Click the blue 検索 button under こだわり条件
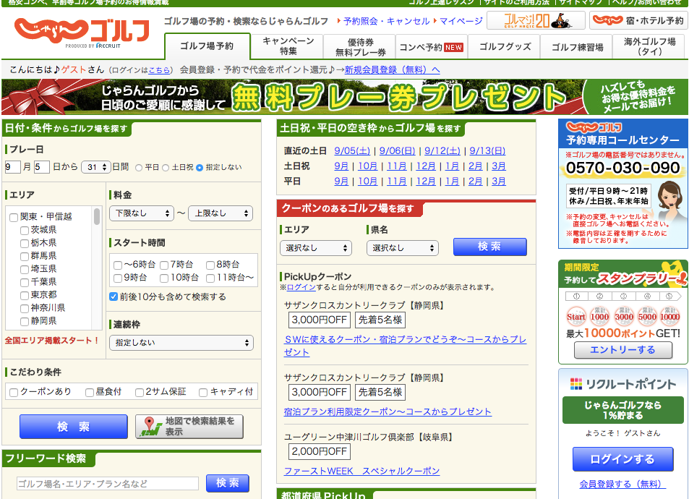The width and height of the screenshot is (689, 499). coord(73,427)
